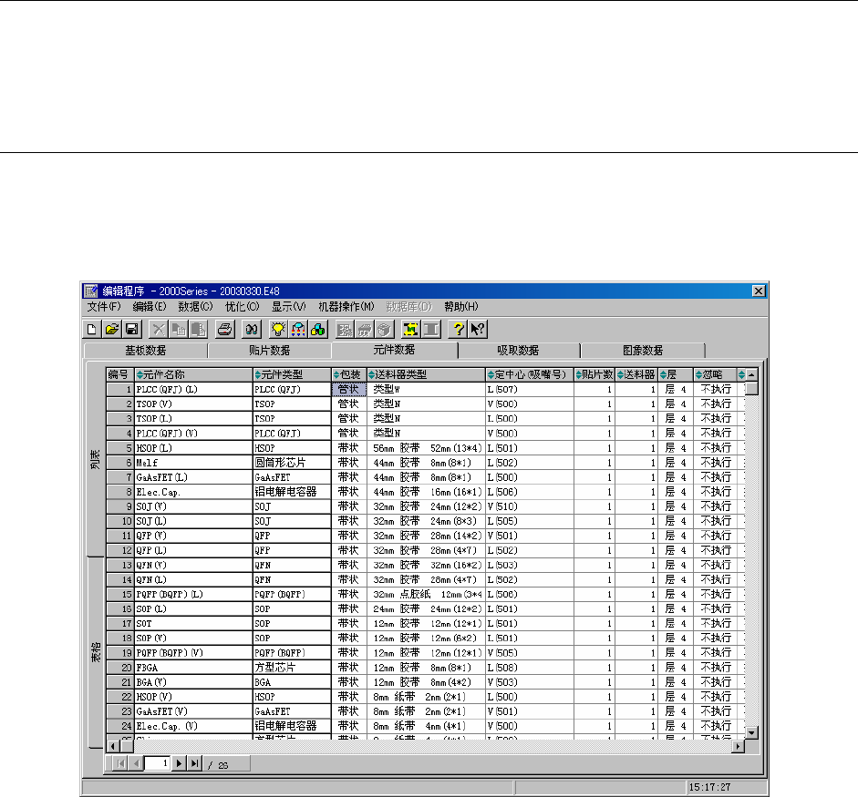Click the grayed board pattern toolbar icon
Image resolution: width=858 pixels, height=797 pixels.
[x=345, y=329]
